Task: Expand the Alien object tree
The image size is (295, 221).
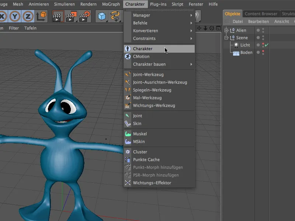Action: 226,30
